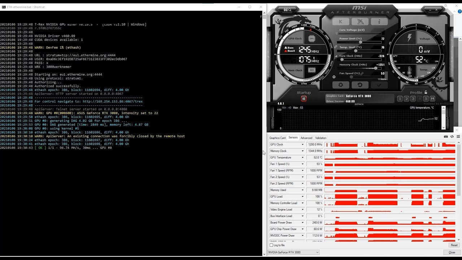
Task: Expand the GPU Clock sensor dropdown
Action: 303,144
